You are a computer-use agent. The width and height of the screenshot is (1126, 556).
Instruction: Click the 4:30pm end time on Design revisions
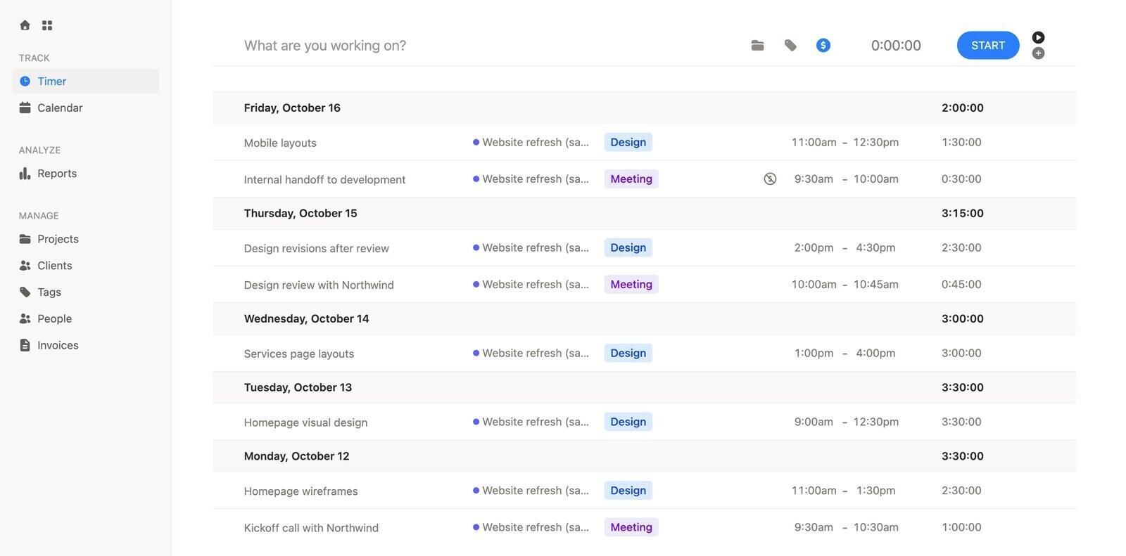click(x=875, y=247)
